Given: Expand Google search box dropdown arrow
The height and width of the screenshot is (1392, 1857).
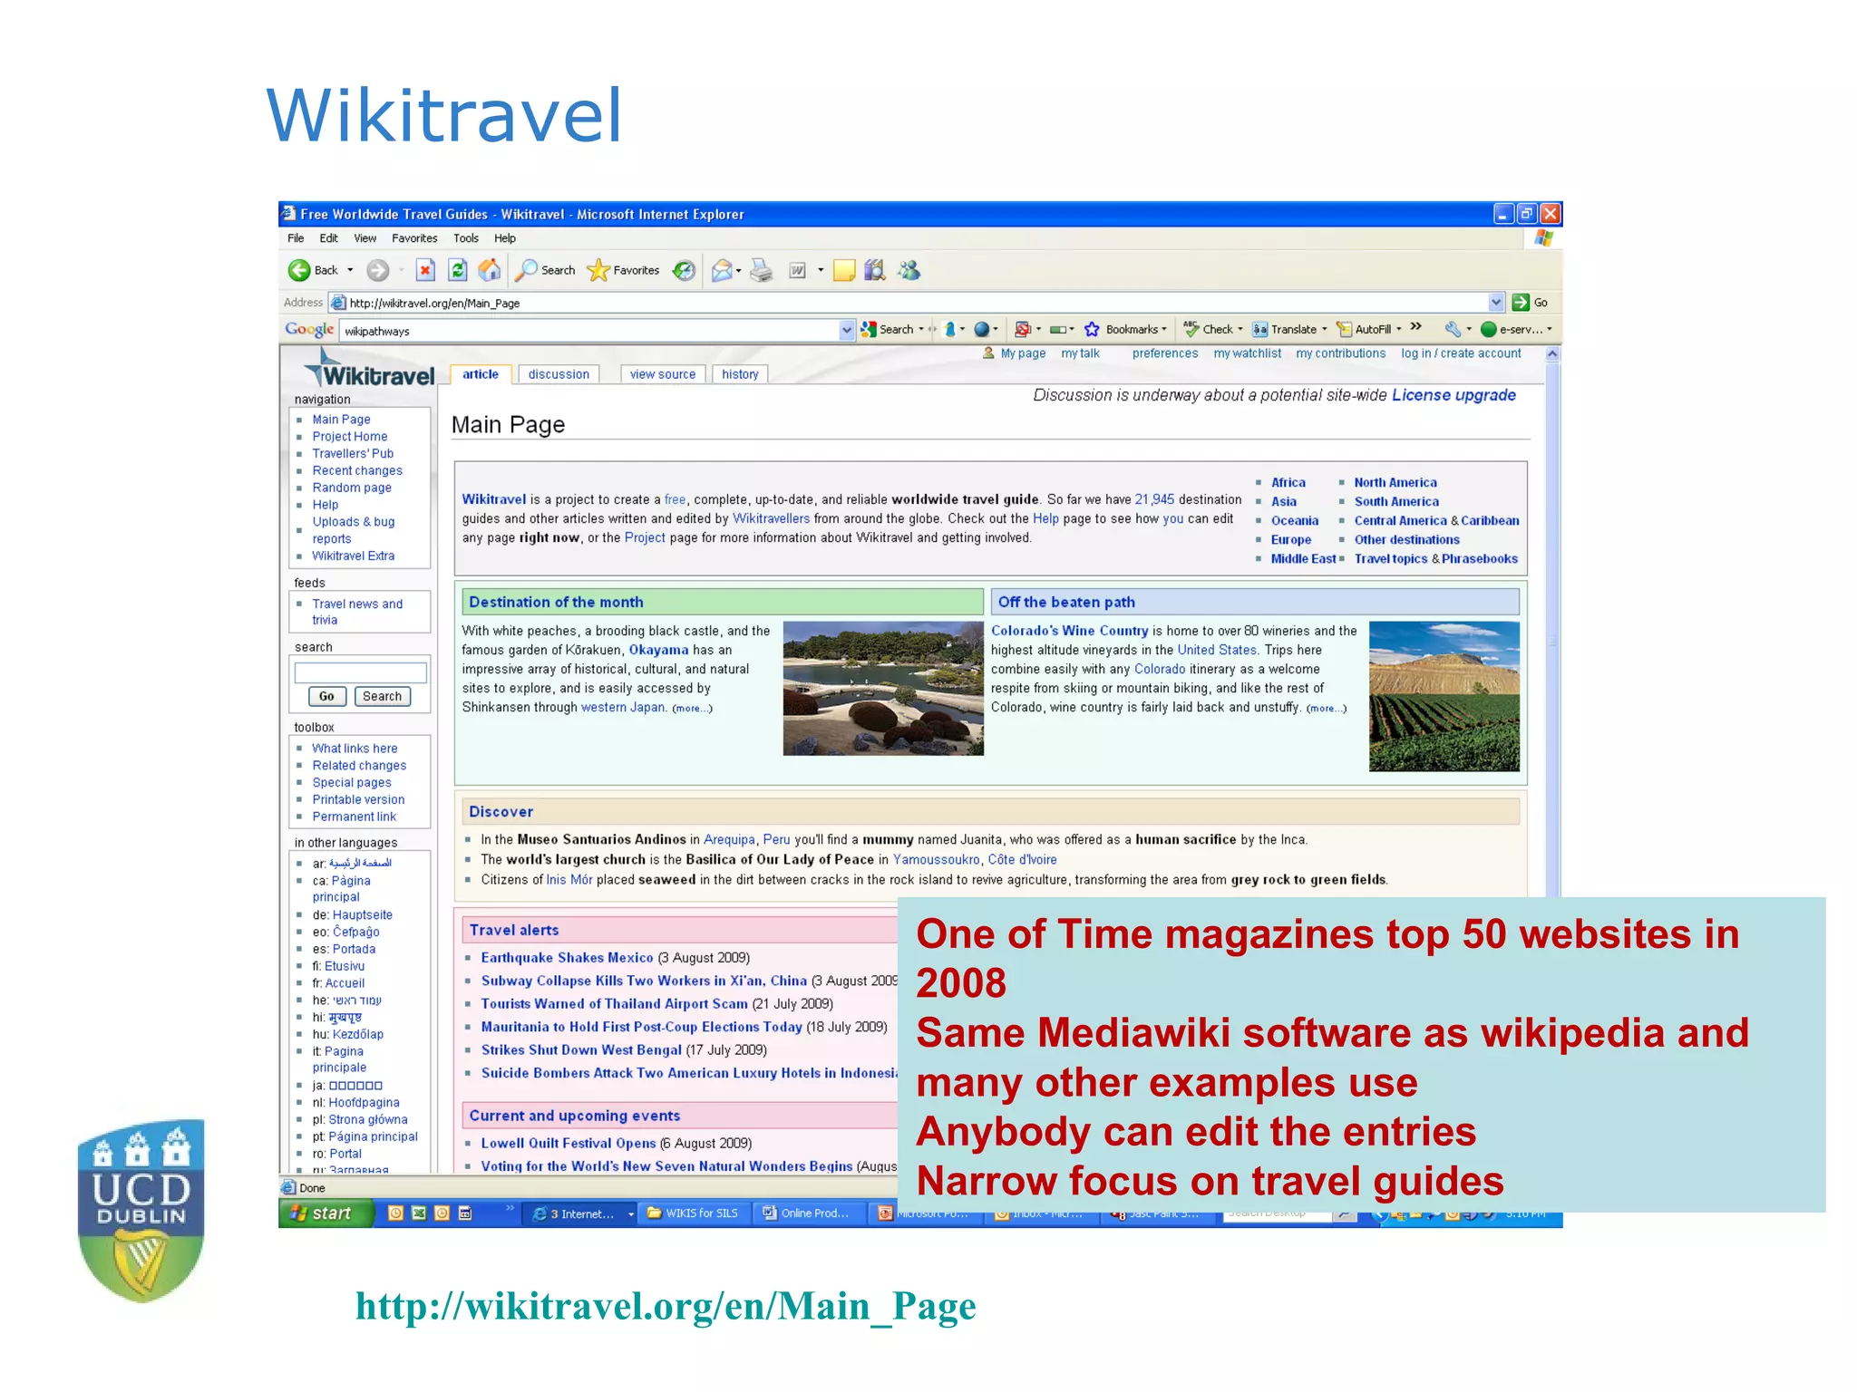Looking at the screenshot, I should coord(847,330).
